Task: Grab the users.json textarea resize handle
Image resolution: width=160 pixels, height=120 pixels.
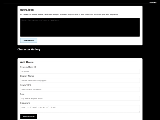Action: click(139, 36)
